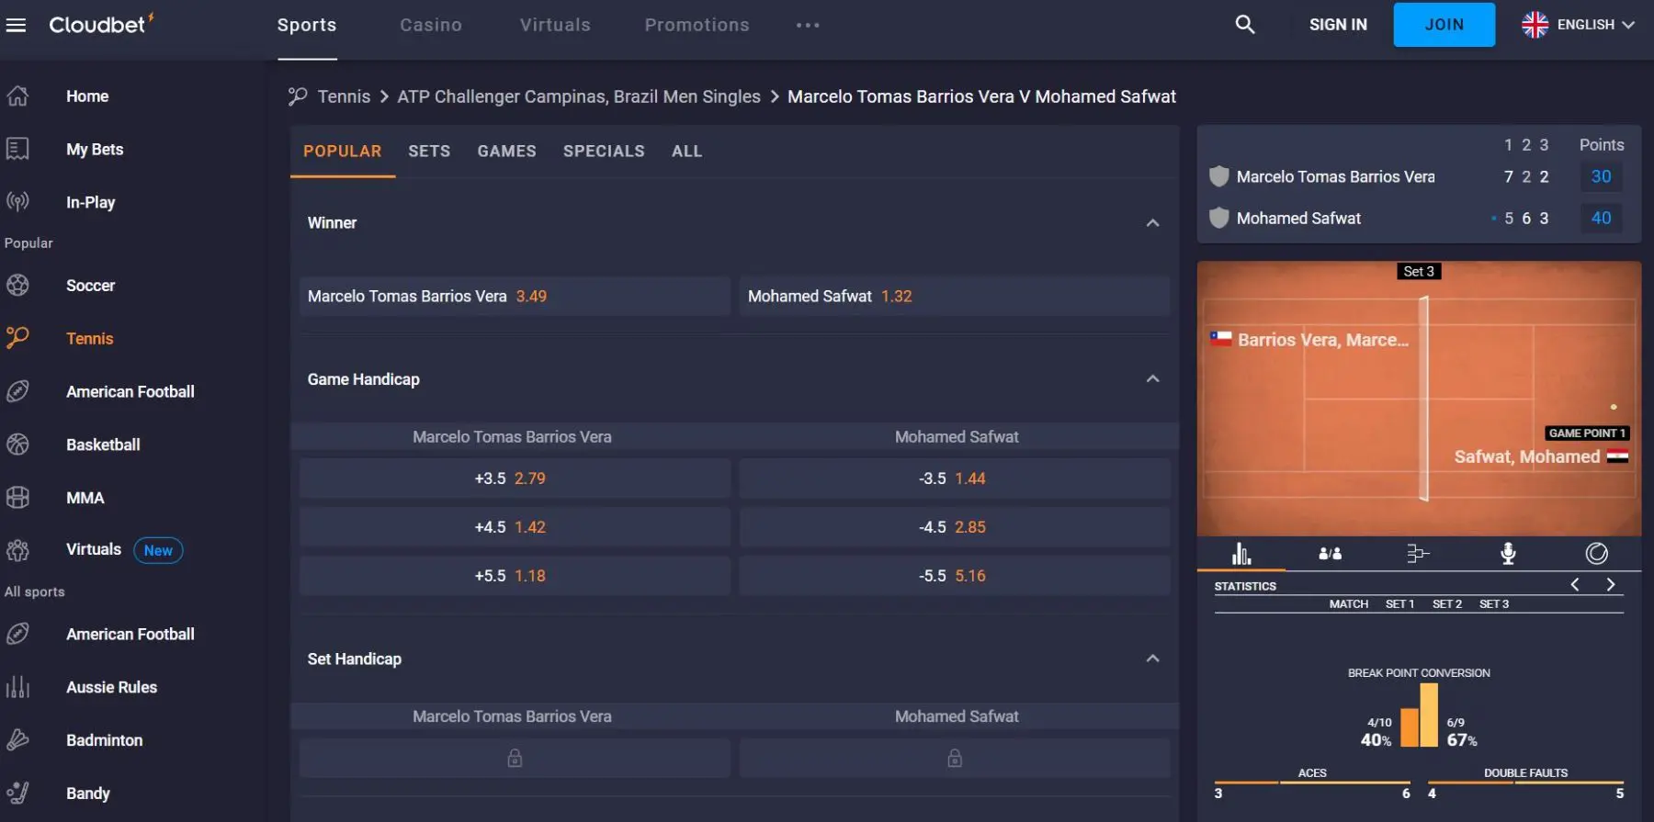1654x822 pixels.
Task: Open the search magnifier icon
Action: click(1245, 25)
